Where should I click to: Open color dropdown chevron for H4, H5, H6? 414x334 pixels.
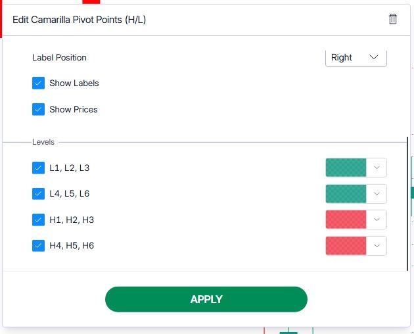coord(377,246)
